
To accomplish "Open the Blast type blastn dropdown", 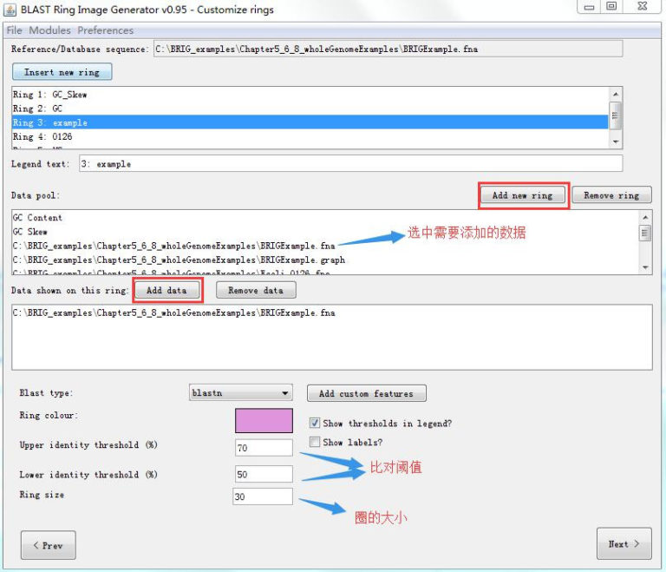I will point(240,392).
